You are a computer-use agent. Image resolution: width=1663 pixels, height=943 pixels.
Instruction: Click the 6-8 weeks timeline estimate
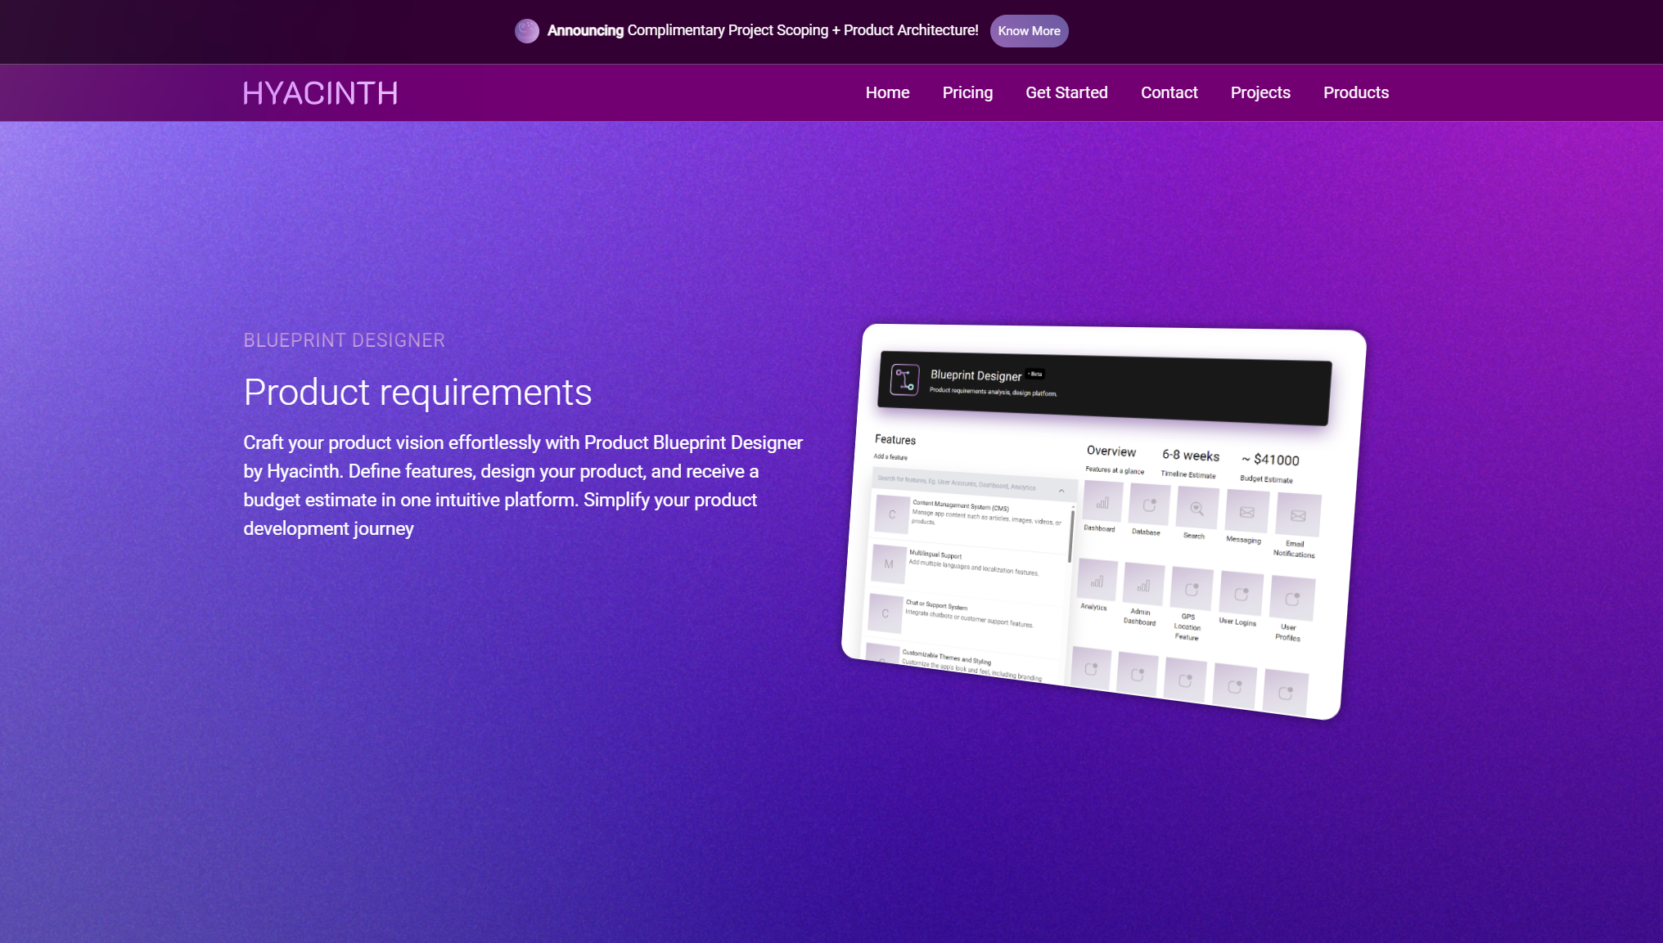click(1191, 456)
